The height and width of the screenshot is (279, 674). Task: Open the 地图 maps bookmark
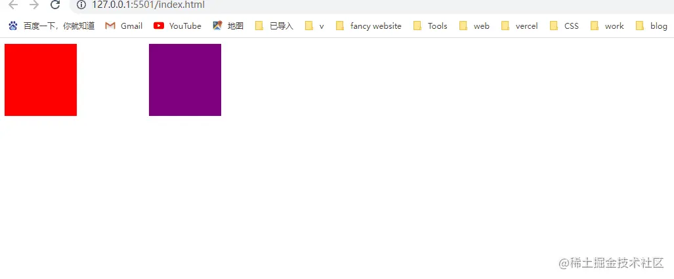point(228,26)
